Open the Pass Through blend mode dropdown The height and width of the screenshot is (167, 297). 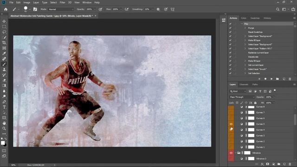point(242,97)
